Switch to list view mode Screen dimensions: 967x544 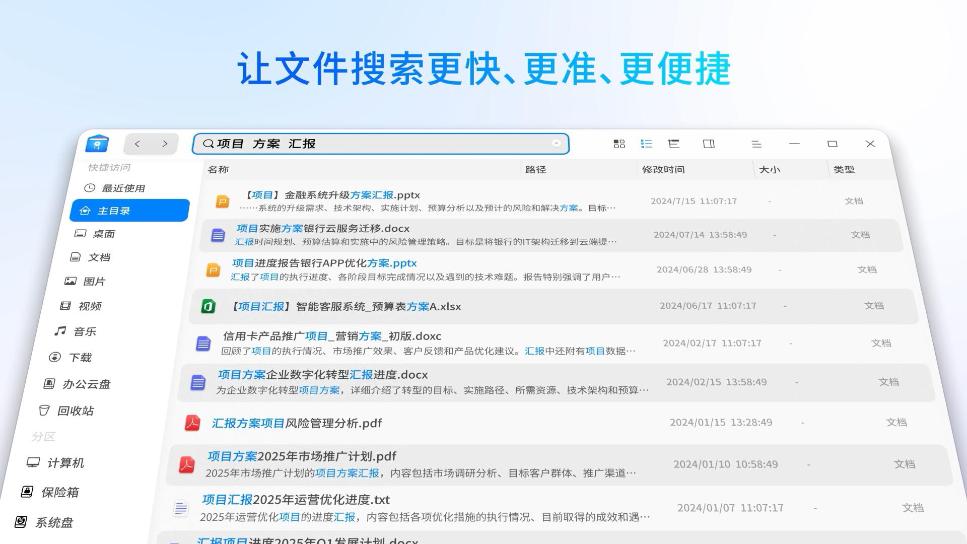click(x=646, y=144)
